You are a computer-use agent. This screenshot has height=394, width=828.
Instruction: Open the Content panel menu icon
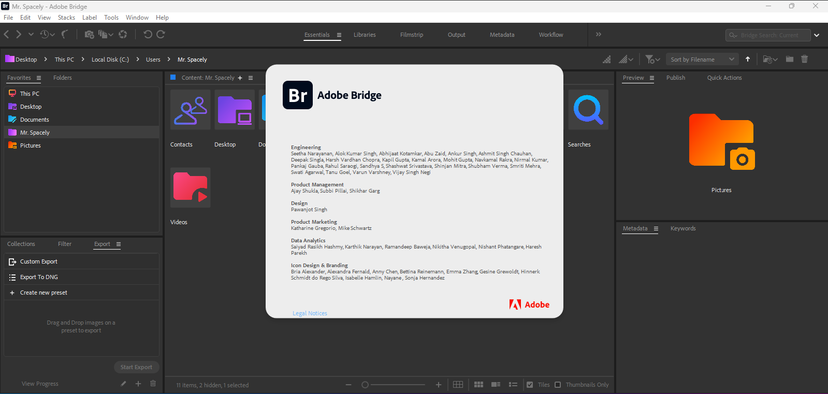point(251,78)
